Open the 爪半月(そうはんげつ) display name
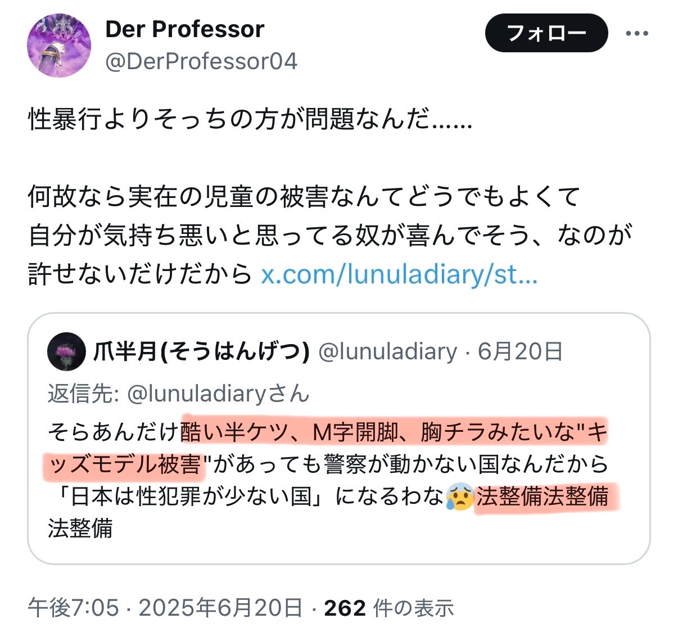Screen dimensions: 678x632 point(201,351)
